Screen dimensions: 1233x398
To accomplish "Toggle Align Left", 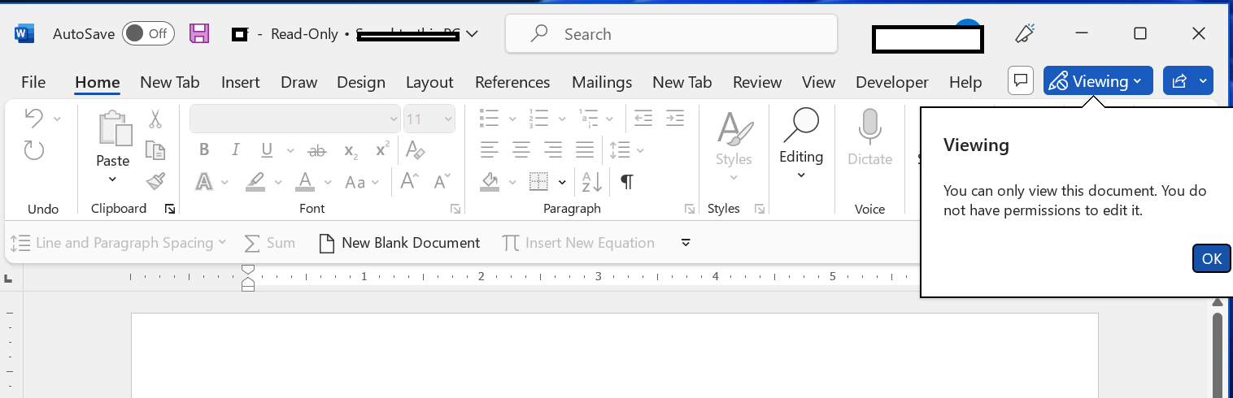I will [490, 149].
